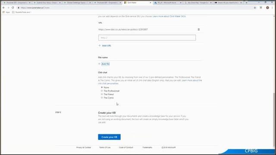
Task: Select The Comic personality
Action: point(102,98)
